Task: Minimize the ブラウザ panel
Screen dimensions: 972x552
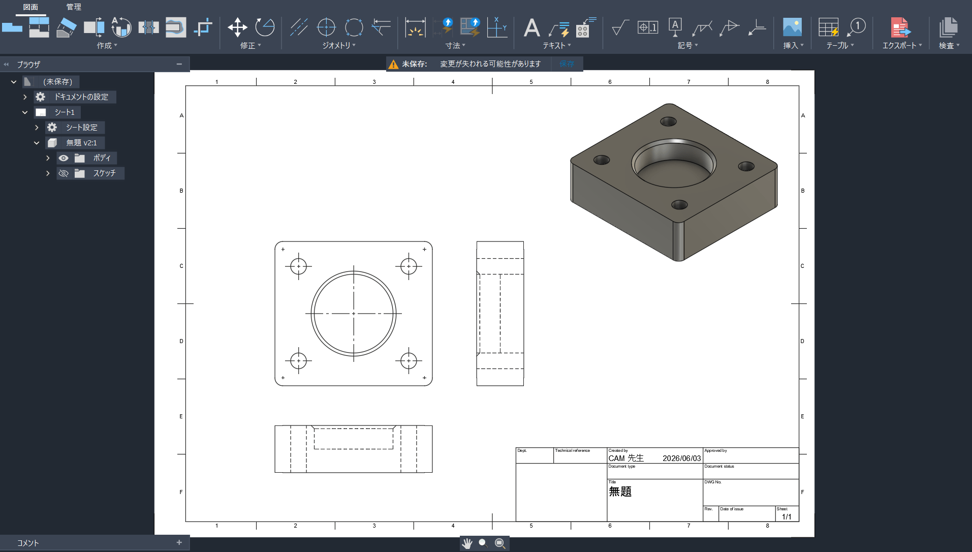Action: [179, 64]
